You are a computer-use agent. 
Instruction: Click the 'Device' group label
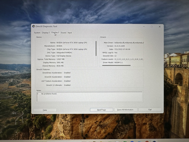click(x=39, y=37)
